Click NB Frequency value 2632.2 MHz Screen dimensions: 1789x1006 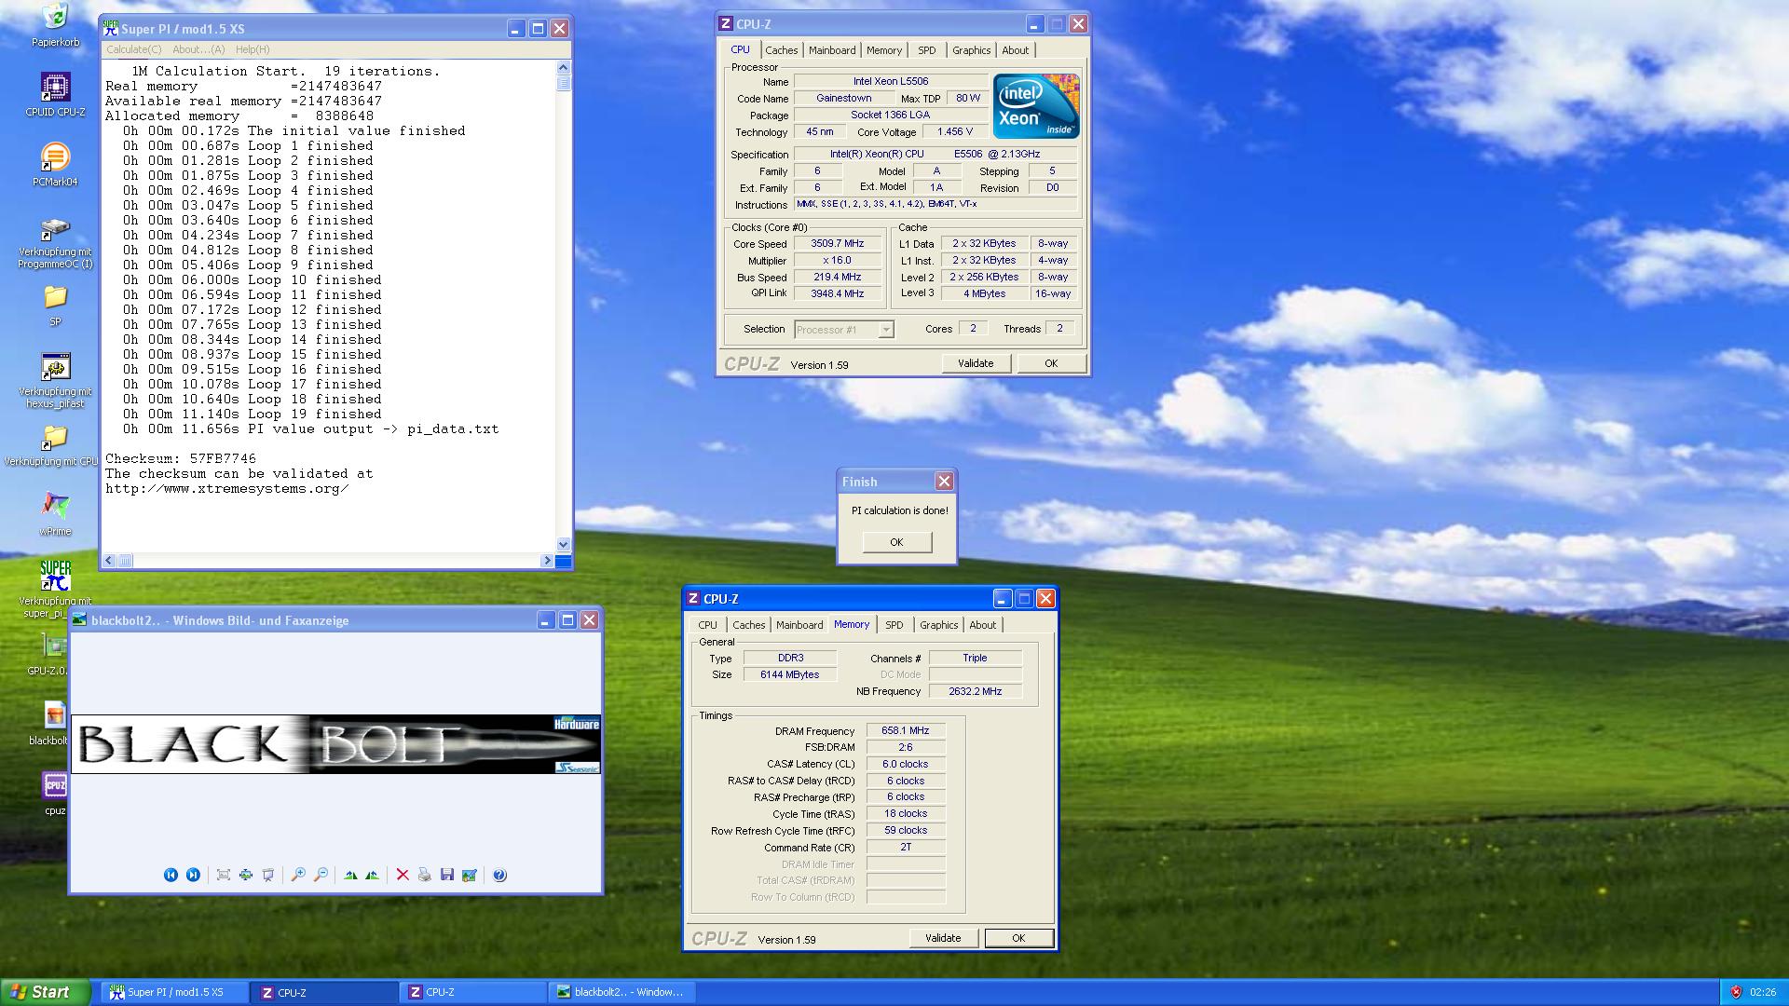[x=976, y=691]
